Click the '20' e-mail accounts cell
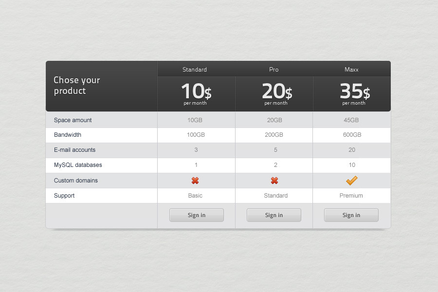 (352, 150)
